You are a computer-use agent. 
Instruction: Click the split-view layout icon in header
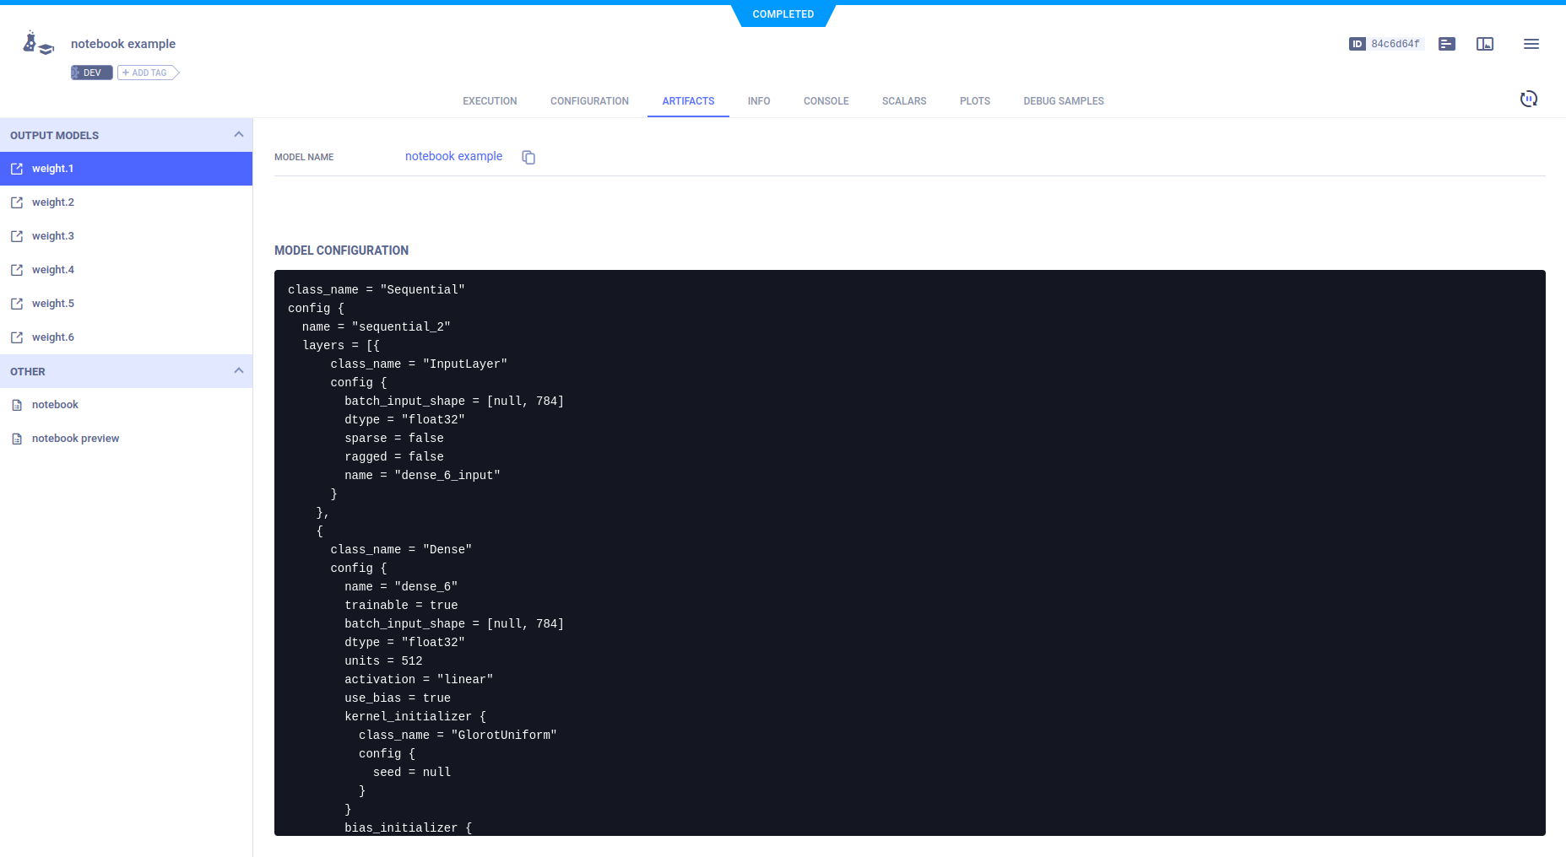pyautogui.click(x=1484, y=44)
